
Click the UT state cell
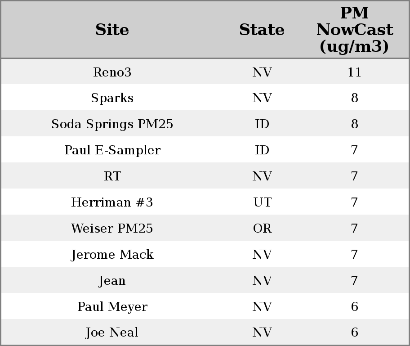pyautogui.click(x=262, y=202)
